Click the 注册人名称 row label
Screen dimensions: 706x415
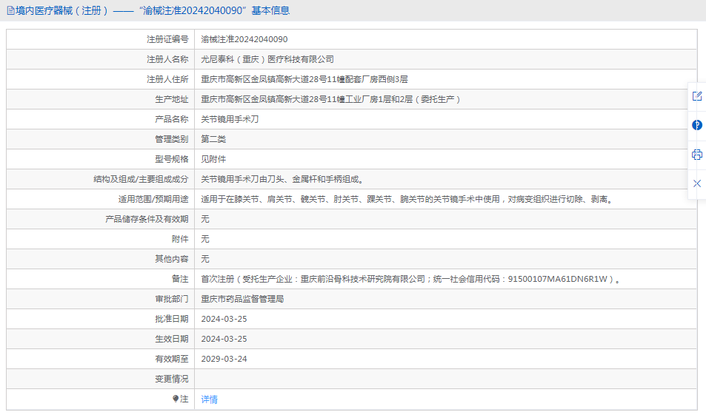coord(167,59)
